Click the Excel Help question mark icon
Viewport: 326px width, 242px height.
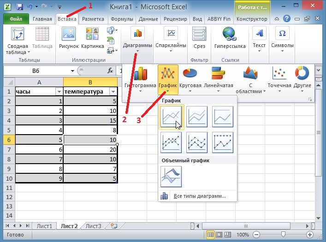pos(287,19)
